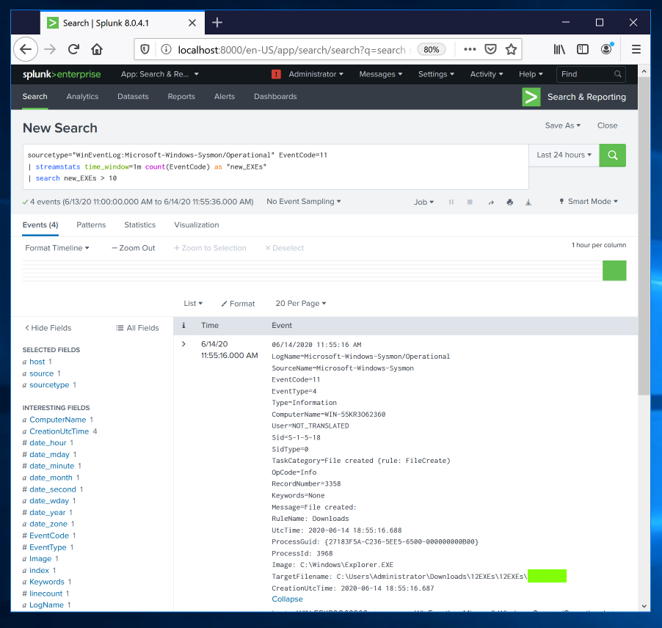Reload the page with the refresh icon
The width and height of the screenshot is (662, 628).
(73, 49)
